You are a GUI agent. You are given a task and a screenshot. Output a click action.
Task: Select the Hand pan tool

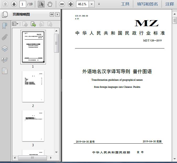[x=50, y=4]
